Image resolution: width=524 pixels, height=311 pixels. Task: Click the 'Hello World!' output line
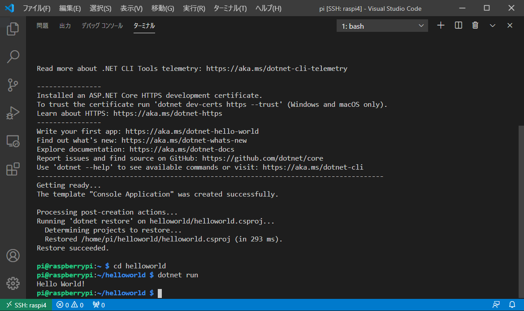[x=61, y=284]
